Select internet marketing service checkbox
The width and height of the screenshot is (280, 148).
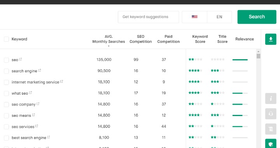click(7, 82)
